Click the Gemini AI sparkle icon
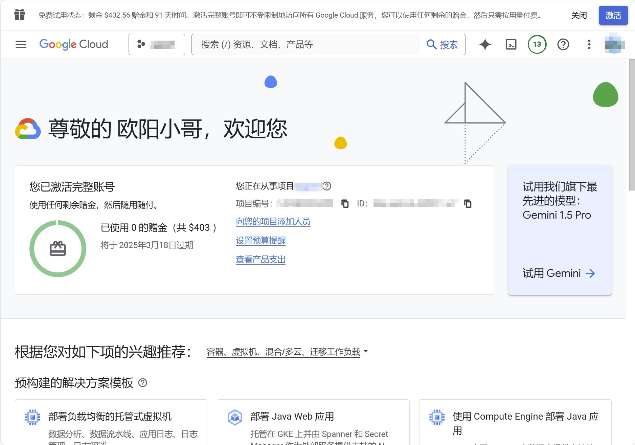 [485, 44]
